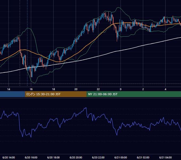This screenshot has width=181, height=160.
Task: Click the NY 21:00-06:00 JST session bar
Action: click(134, 94)
